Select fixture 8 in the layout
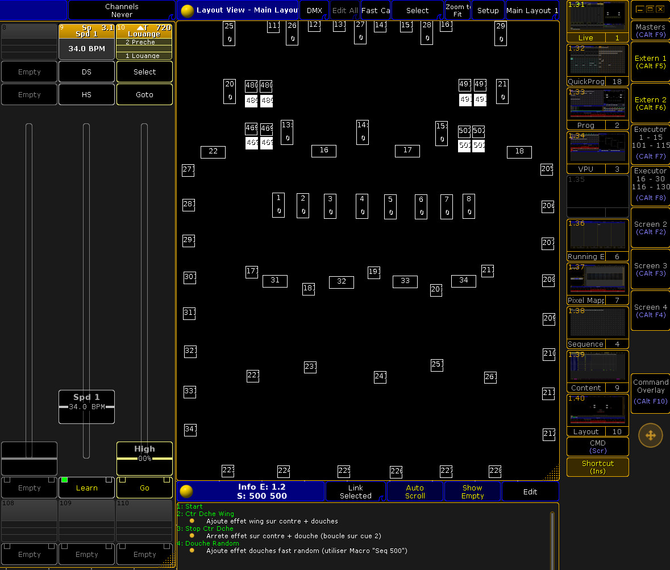Viewport: 670px width, 570px height. 469,206
